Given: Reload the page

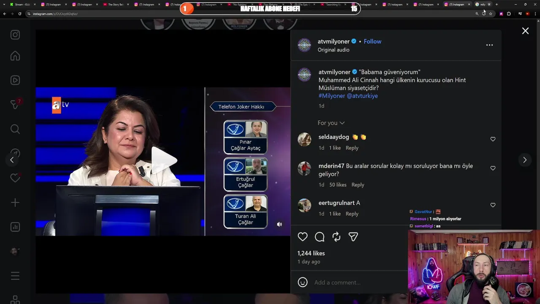Looking at the screenshot, I should pyautogui.click(x=19, y=14).
